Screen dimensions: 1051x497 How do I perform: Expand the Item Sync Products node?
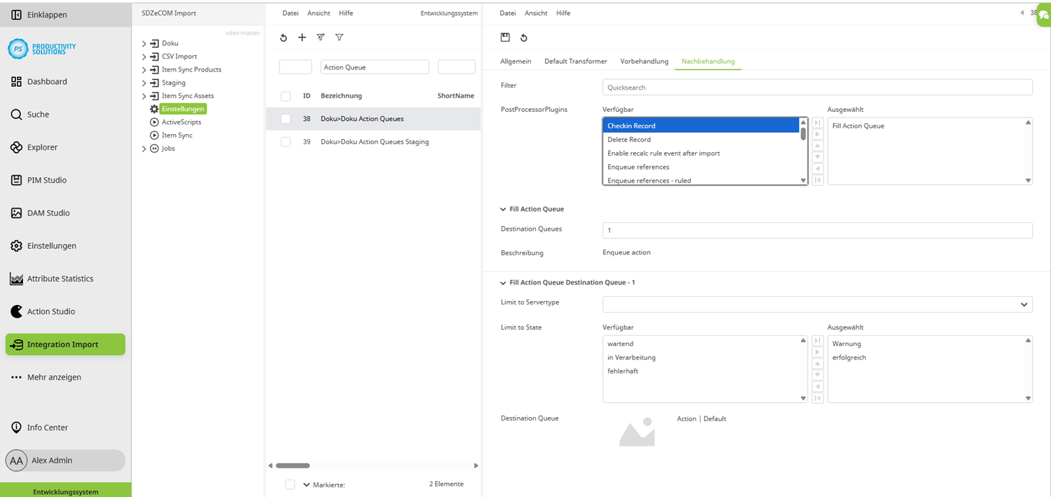pos(144,70)
